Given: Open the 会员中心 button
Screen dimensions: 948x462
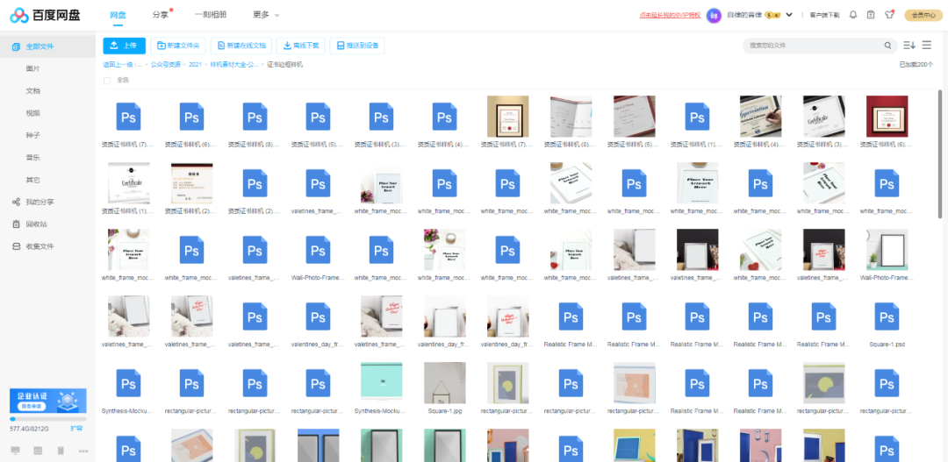Looking at the screenshot, I should tap(922, 15).
